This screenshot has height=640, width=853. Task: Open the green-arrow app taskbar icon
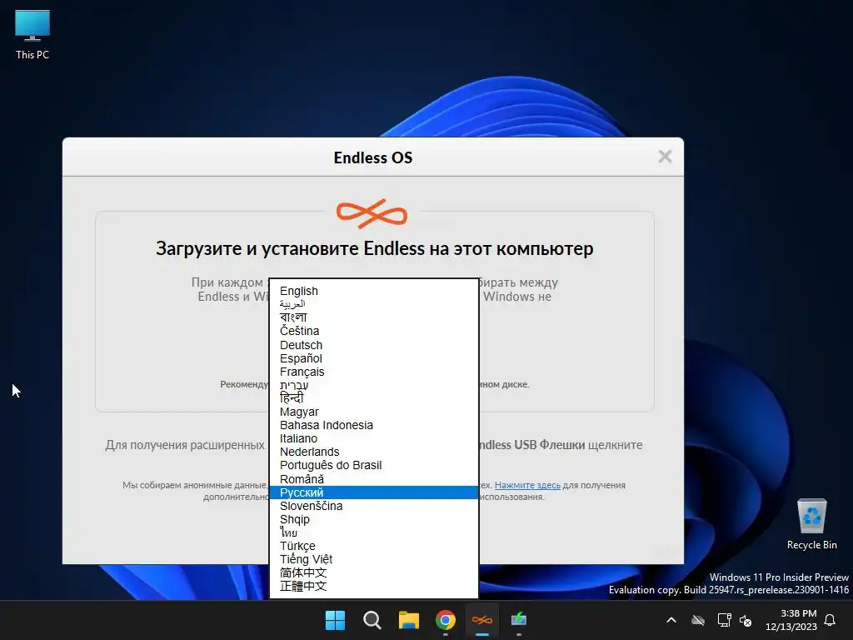tap(519, 620)
